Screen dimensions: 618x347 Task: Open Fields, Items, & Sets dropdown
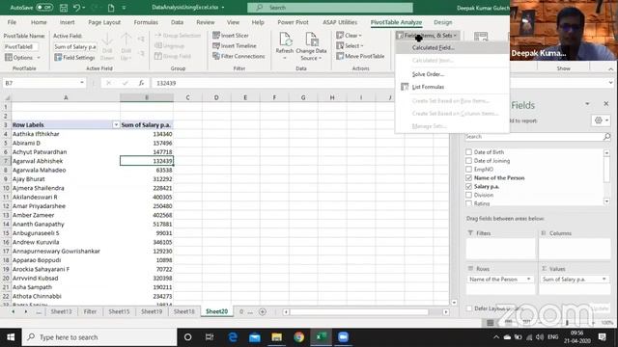[x=427, y=36]
